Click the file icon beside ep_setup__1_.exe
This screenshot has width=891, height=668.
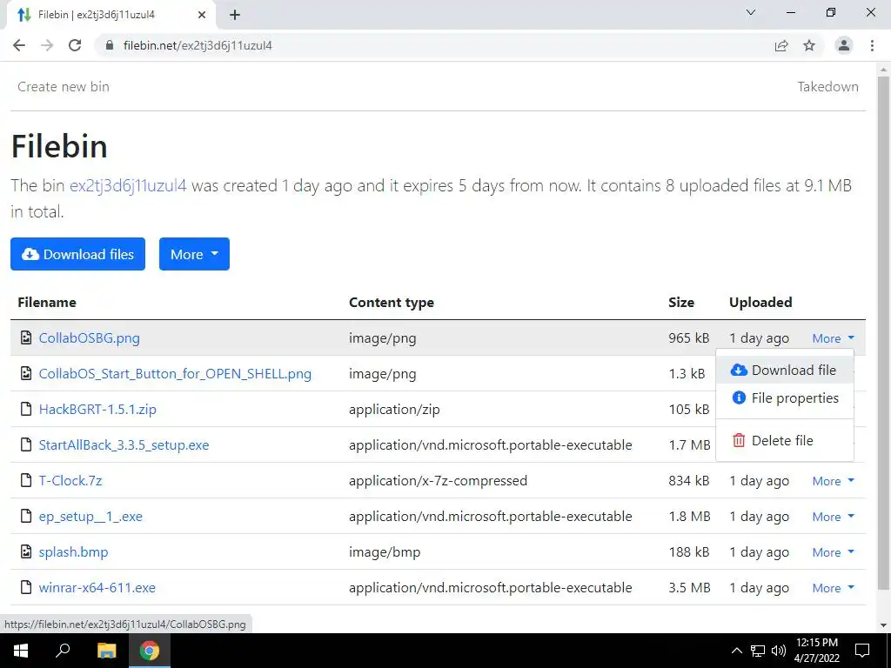[25, 517]
